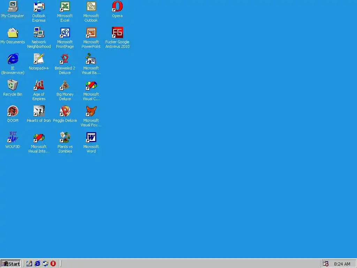Image resolution: width=357 pixels, height=268 pixels.
Task: Click Show Desktop in Quick Launch
Action: point(29,264)
